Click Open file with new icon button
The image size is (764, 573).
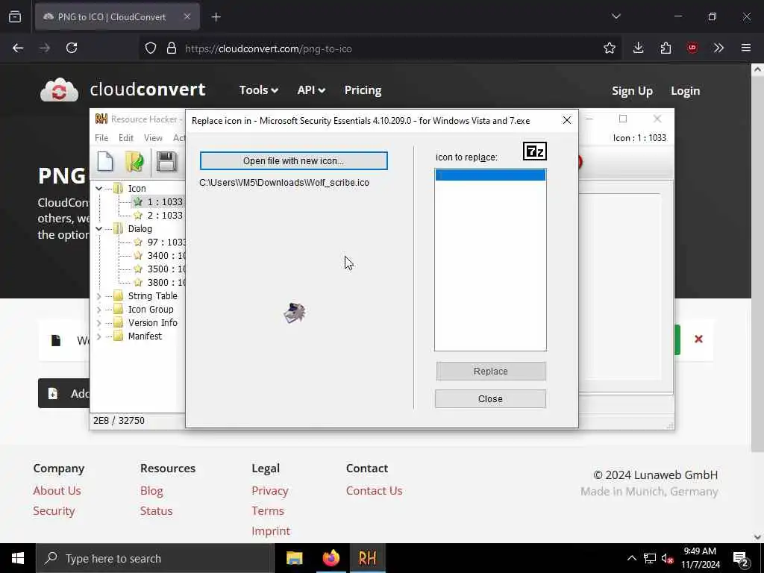pyautogui.click(x=293, y=161)
